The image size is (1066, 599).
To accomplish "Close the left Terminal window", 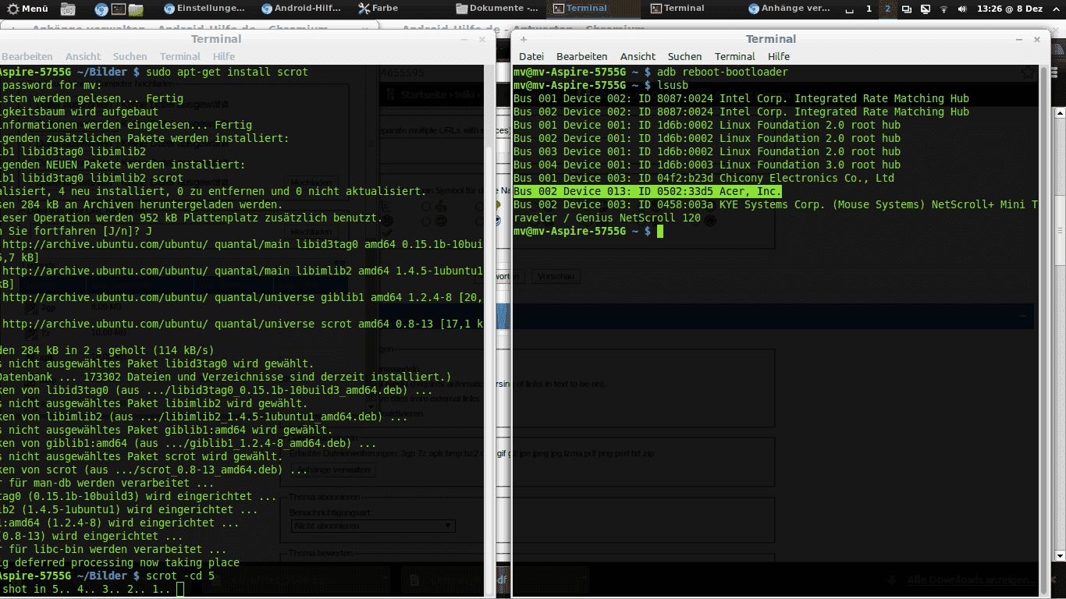I will [x=482, y=38].
